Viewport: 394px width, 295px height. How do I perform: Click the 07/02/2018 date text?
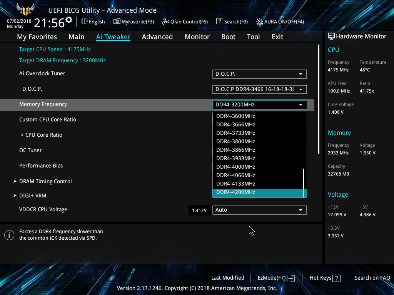pyautogui.click(x=19, y=21)
